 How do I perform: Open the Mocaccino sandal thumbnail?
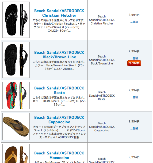point(16,154)
